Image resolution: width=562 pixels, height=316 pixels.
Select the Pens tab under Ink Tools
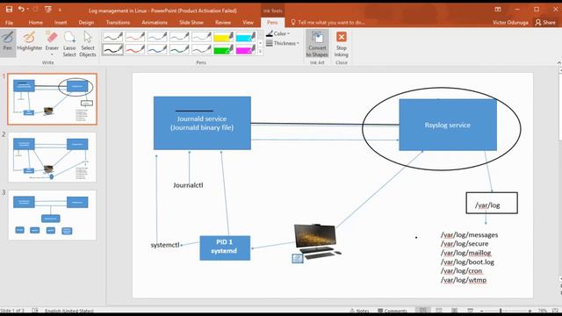[272, 23]
